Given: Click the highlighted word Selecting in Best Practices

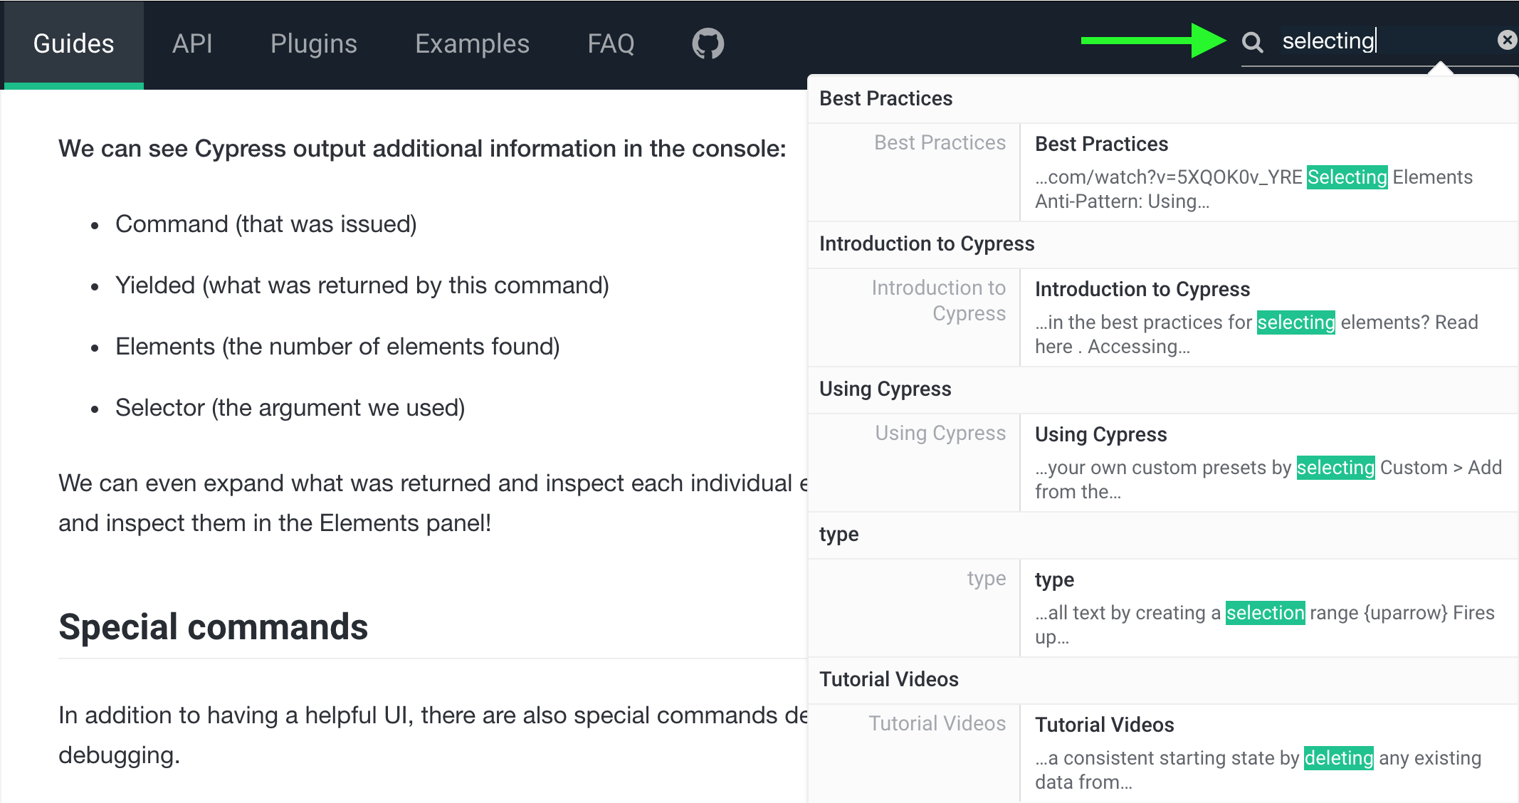Looking at the screenshot, I should [1346, 177].
